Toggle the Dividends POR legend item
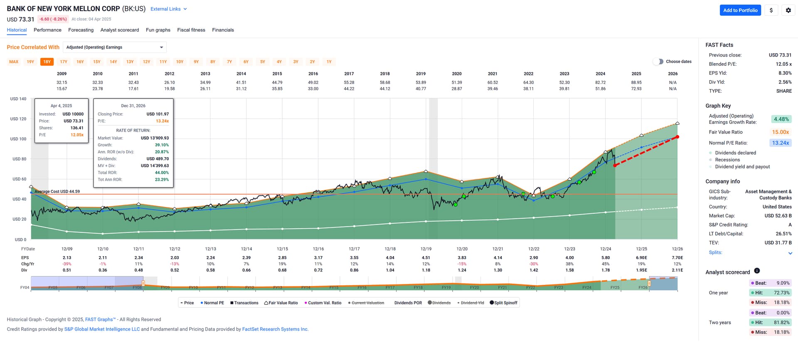 click(408, 303)
